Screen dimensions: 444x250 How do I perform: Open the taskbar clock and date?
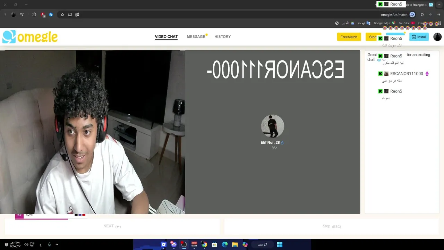click(15, 244)
